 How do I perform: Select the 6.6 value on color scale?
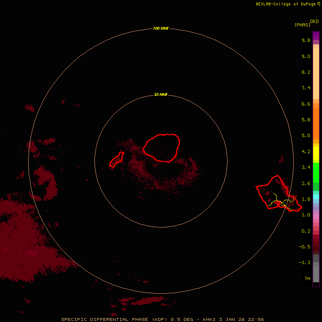click(x=306, y=104)
